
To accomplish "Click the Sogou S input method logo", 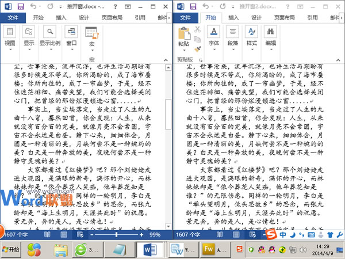I will 271,234.
